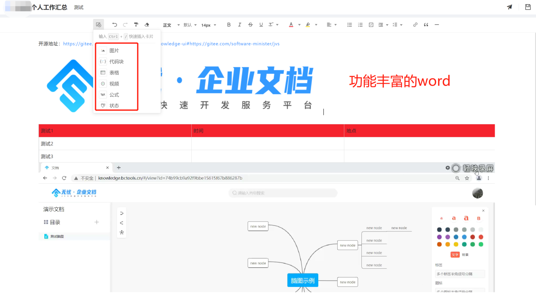Screen dimensions: 536x293
Task: Select the 文字 mode in mind map panel
Action: tap(455, 255)
